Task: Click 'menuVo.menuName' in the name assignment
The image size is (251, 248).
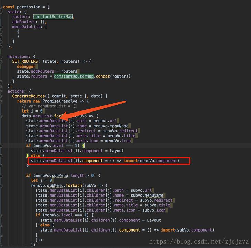Action: pyautogui.click(x=111, y=126)
